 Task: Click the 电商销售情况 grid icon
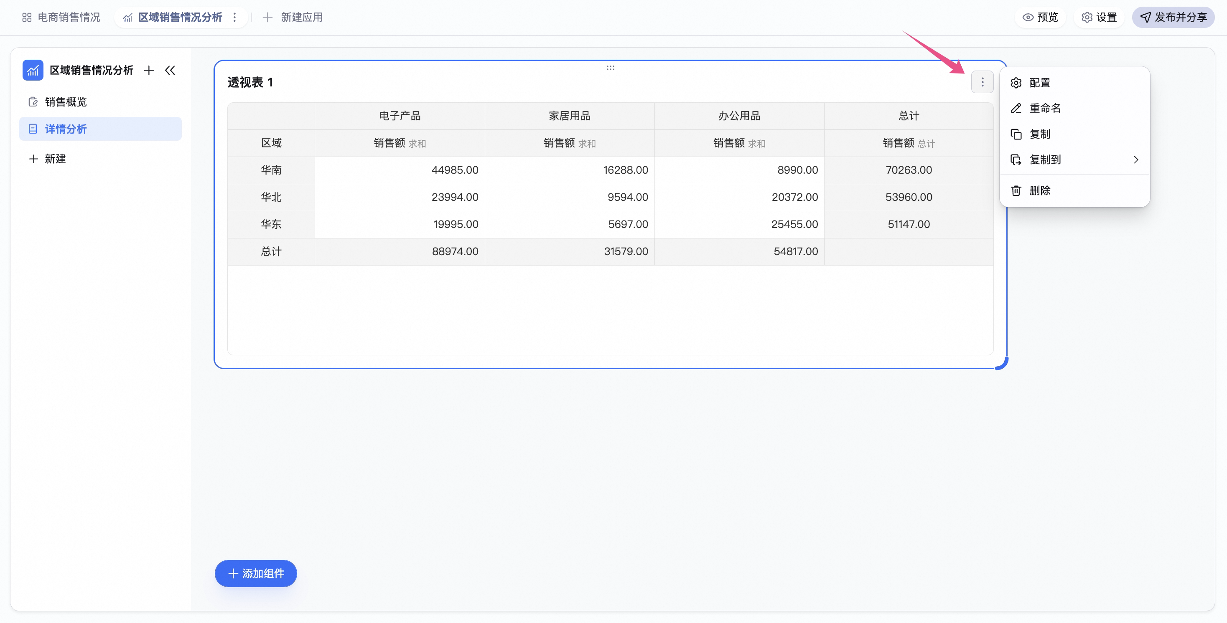pos(27,18)
